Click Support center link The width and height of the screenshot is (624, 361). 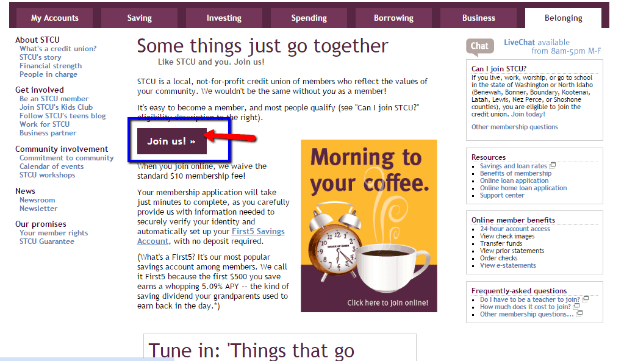(502, 195)
